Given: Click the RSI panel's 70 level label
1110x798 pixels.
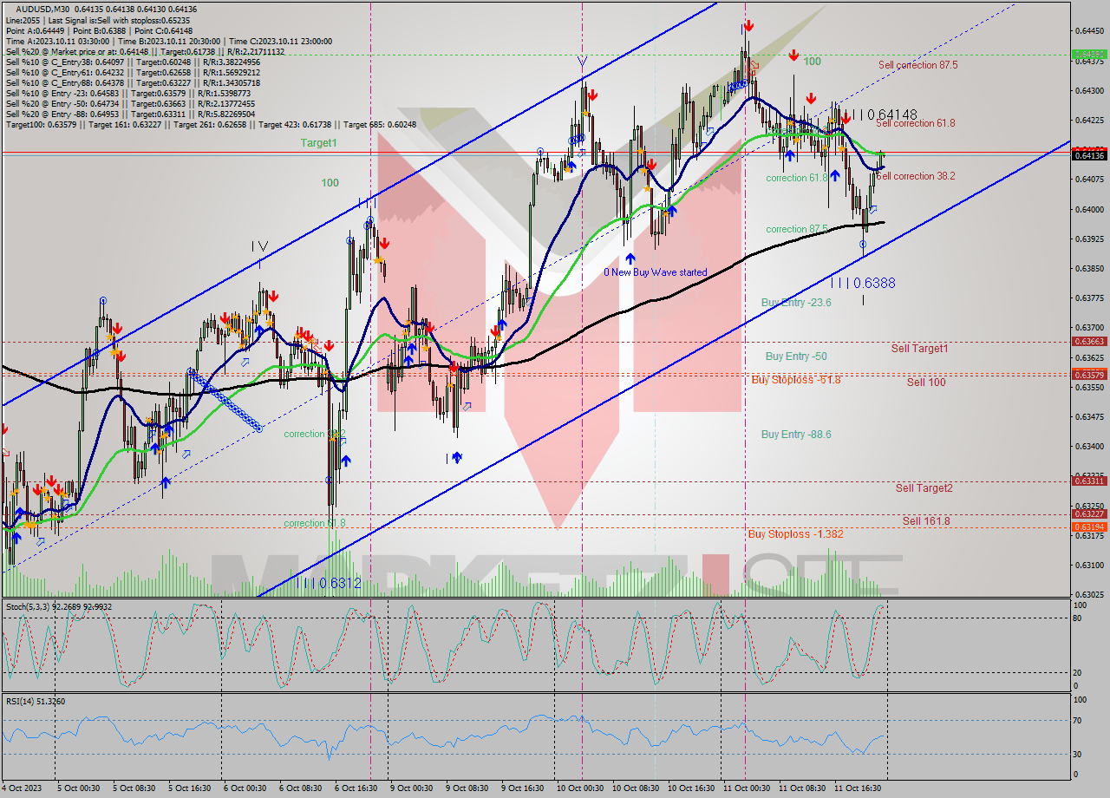Looking at the screenshot, I should pos(1078,720).
